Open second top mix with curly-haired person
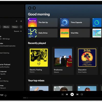The width and height of the screenshot is (102, 102). [x=63, y=88]
